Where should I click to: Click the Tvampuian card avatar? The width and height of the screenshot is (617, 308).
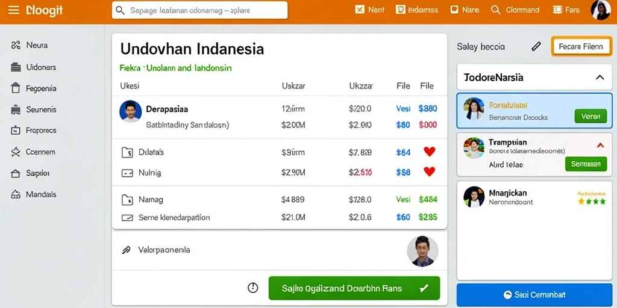coord(474,148)
